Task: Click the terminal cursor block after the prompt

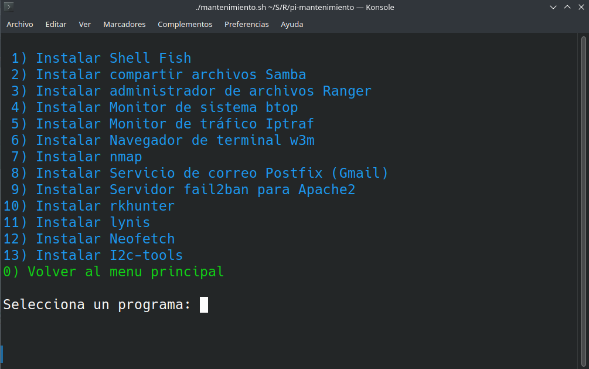Action: coord(203,304)
